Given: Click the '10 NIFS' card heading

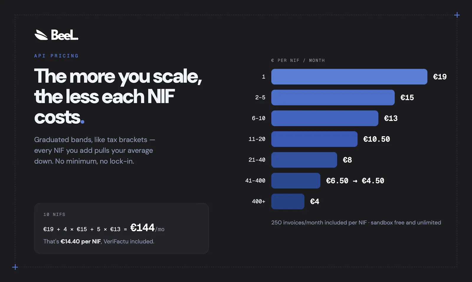Looking at the screenshot, I should click(x=54, y=215).
